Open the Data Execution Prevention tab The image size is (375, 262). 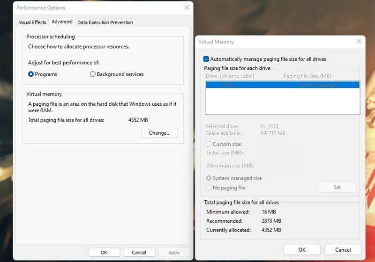tap(105, 22)
